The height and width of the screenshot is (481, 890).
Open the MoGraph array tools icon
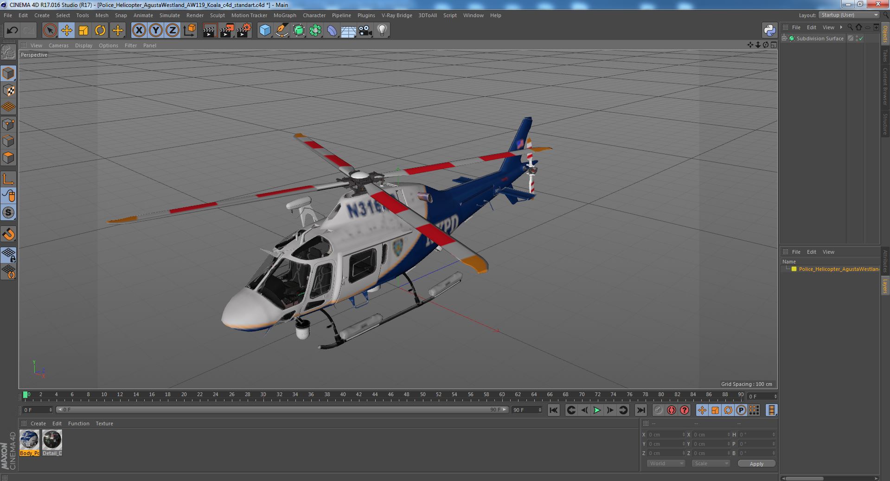pyautogui.click(x=315, y=31)
